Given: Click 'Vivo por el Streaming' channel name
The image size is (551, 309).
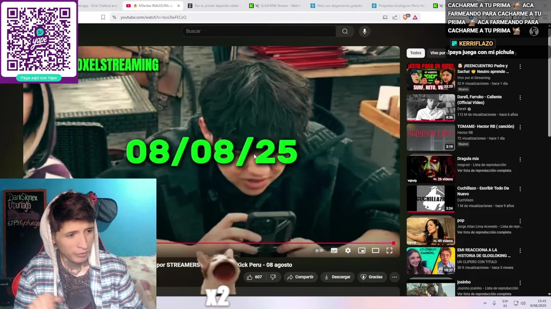Looking at the screenshot, I should (x=474, y=78).
